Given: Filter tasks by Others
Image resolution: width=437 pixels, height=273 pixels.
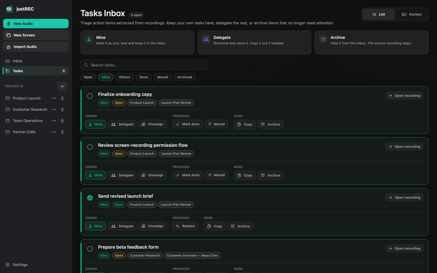Looking at the screenshot, I should [x=124, y=77].
